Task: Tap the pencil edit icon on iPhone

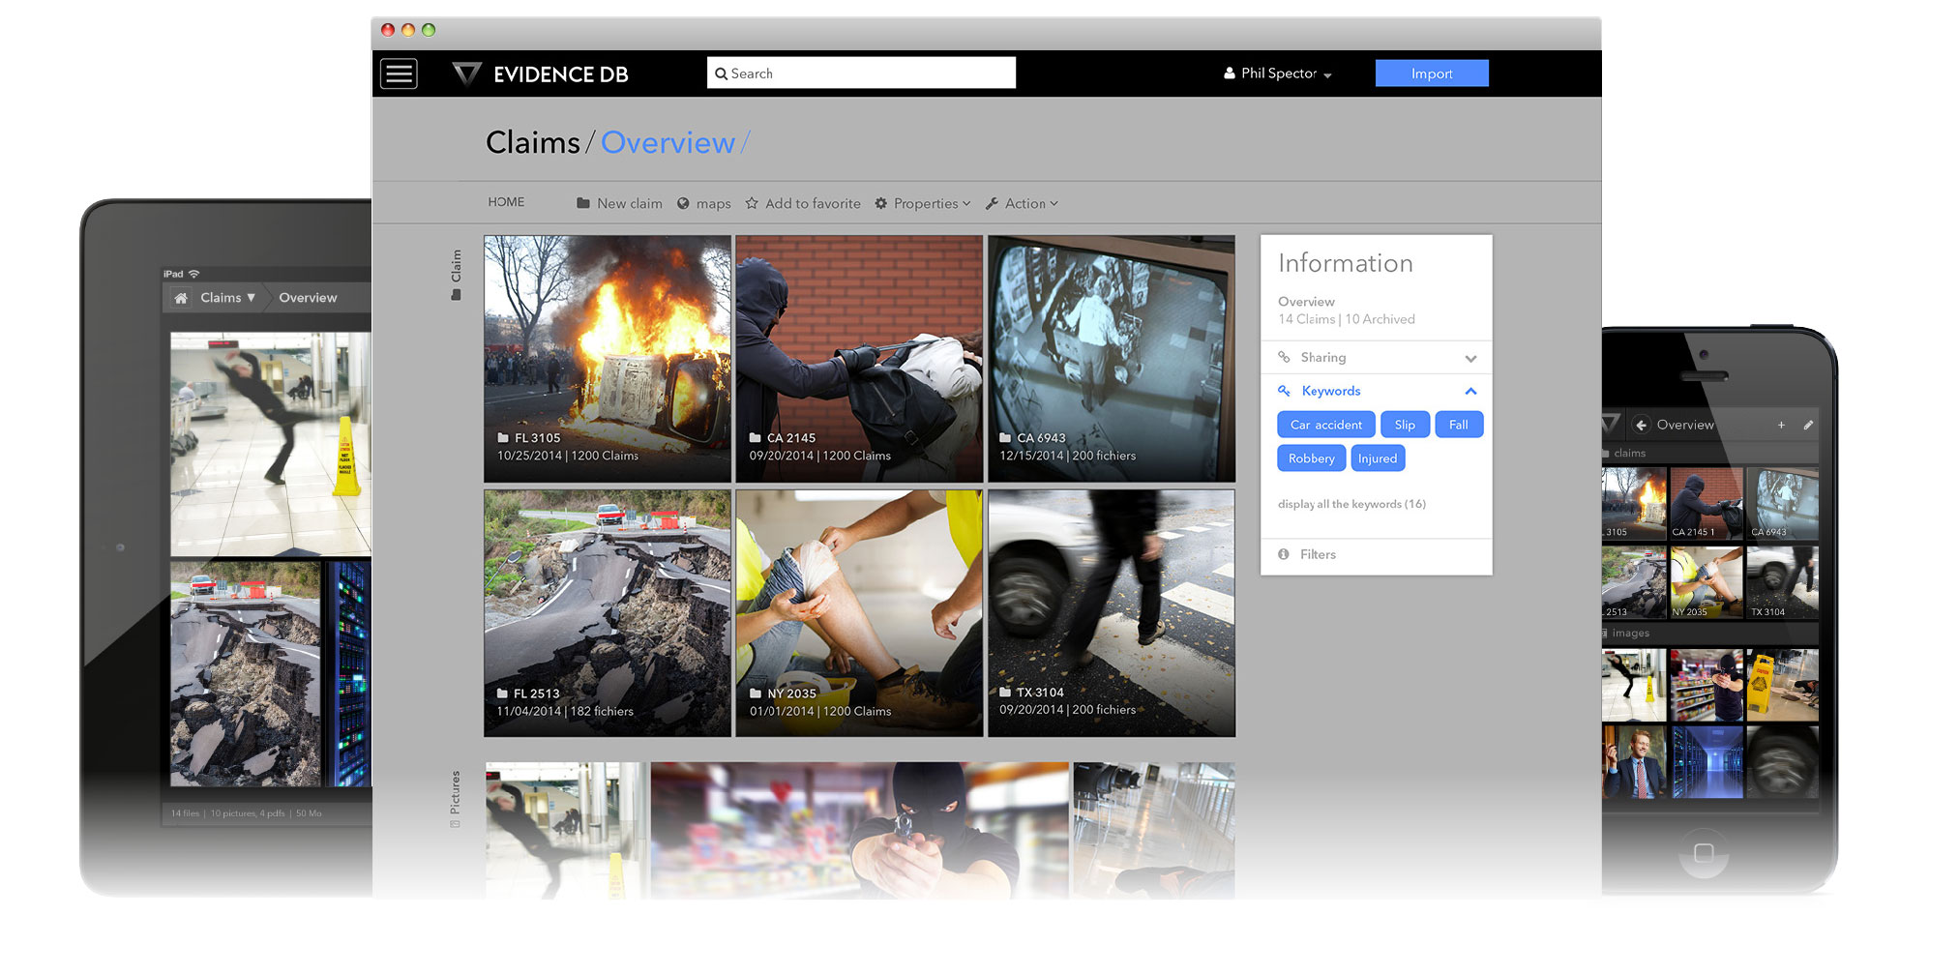Action: tap(1808, 425)
